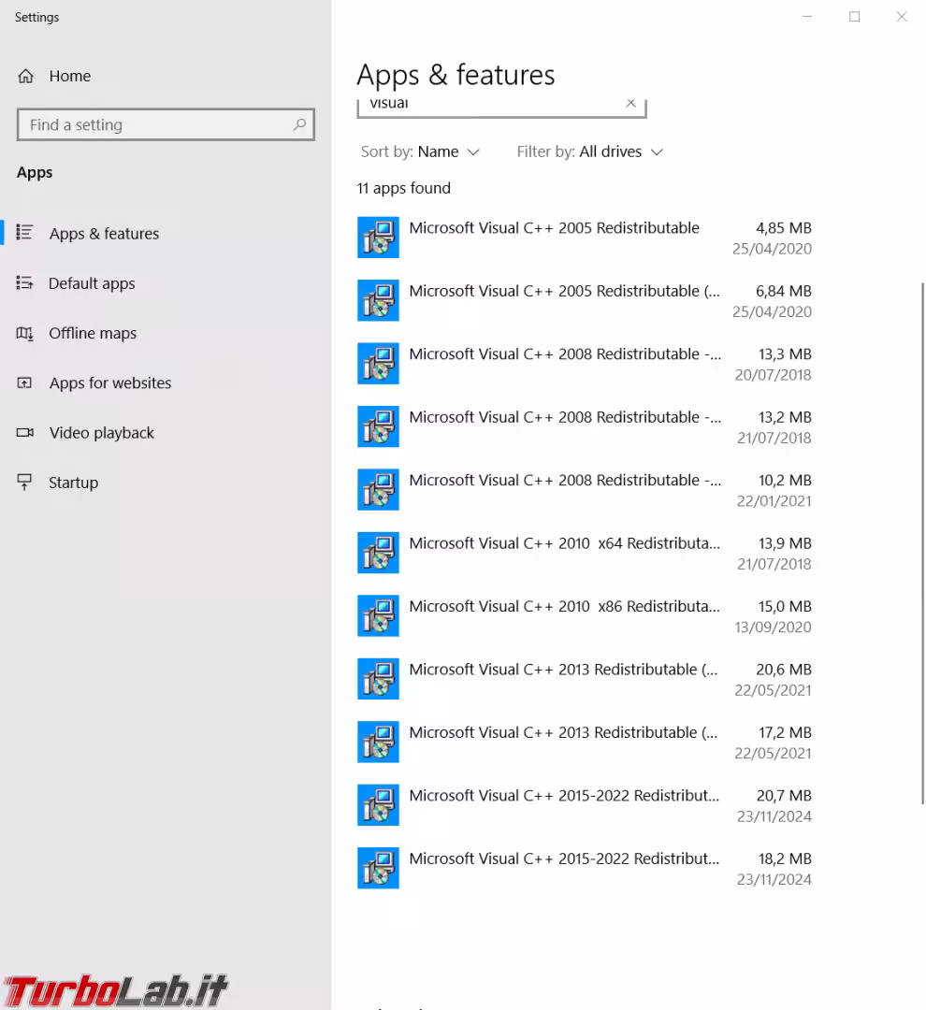Go to Startup settings page
Image resolution: width=926 pixels, height=1010 pixels.
(73, 483)
